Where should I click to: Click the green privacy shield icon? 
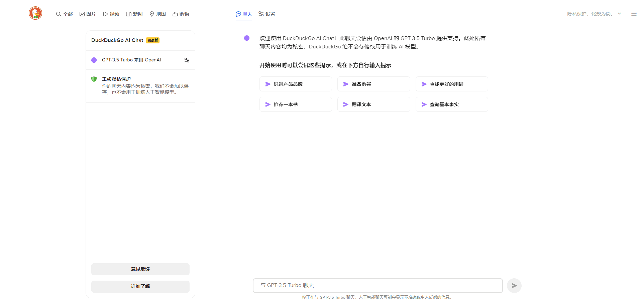coord(94,79)
